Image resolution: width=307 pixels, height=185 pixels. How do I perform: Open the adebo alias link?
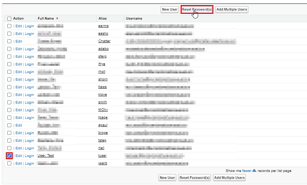tap(103, 49)
